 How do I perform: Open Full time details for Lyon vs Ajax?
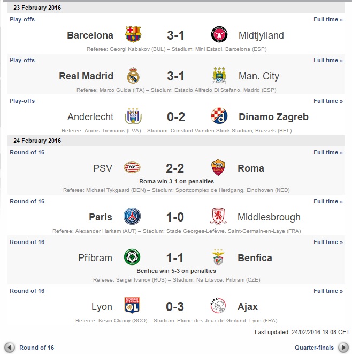point(328,291)
